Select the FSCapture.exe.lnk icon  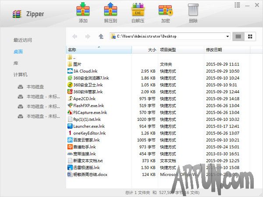tap(70, 113)
